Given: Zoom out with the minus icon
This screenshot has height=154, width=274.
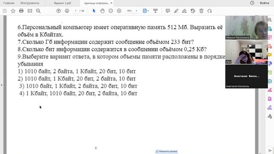Looking at the screenshot, I should [x=110, y=11].
